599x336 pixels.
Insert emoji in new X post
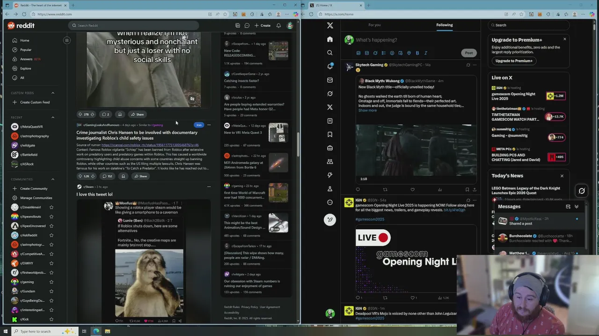(x=392, y=53)
